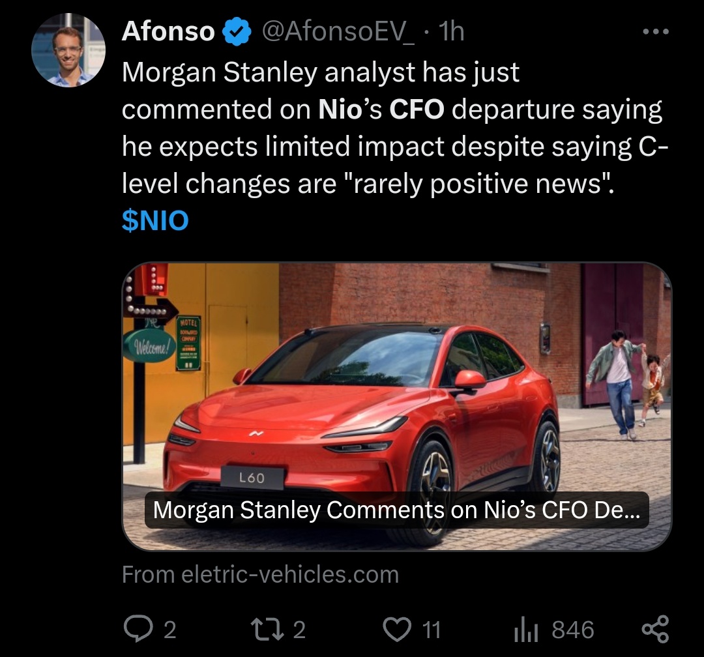Repost using the retweet arrows icon
The width and height of the screenshot is (704, 657).
coord(267,629)
